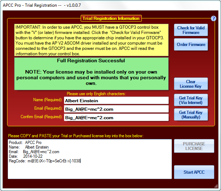Click the yellow IMPORTANT firmware notice text
The image size is (221, 191).
coord(91,40)
